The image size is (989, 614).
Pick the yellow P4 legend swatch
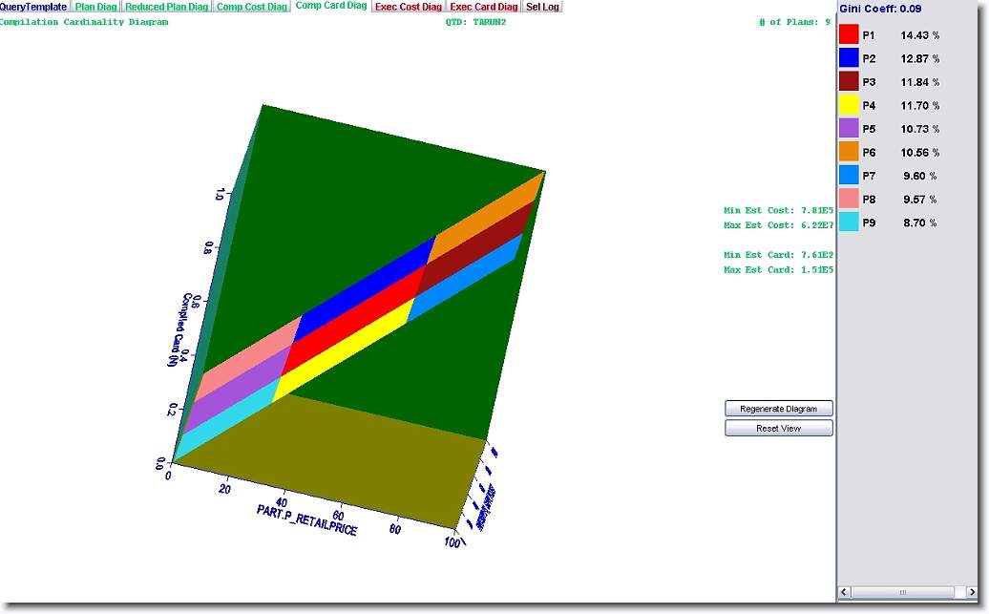click(x=849, y=105)
